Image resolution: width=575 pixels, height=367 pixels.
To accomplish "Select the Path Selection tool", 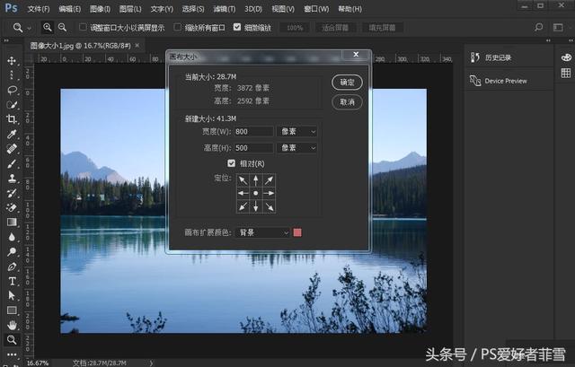I will tap(12, 295).
